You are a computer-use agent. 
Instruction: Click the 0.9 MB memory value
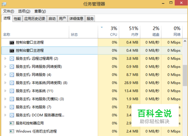coord(132,66)
